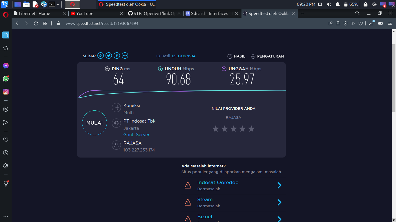
Task: Reload the speedtest page
Action: [x=36, y=23]
